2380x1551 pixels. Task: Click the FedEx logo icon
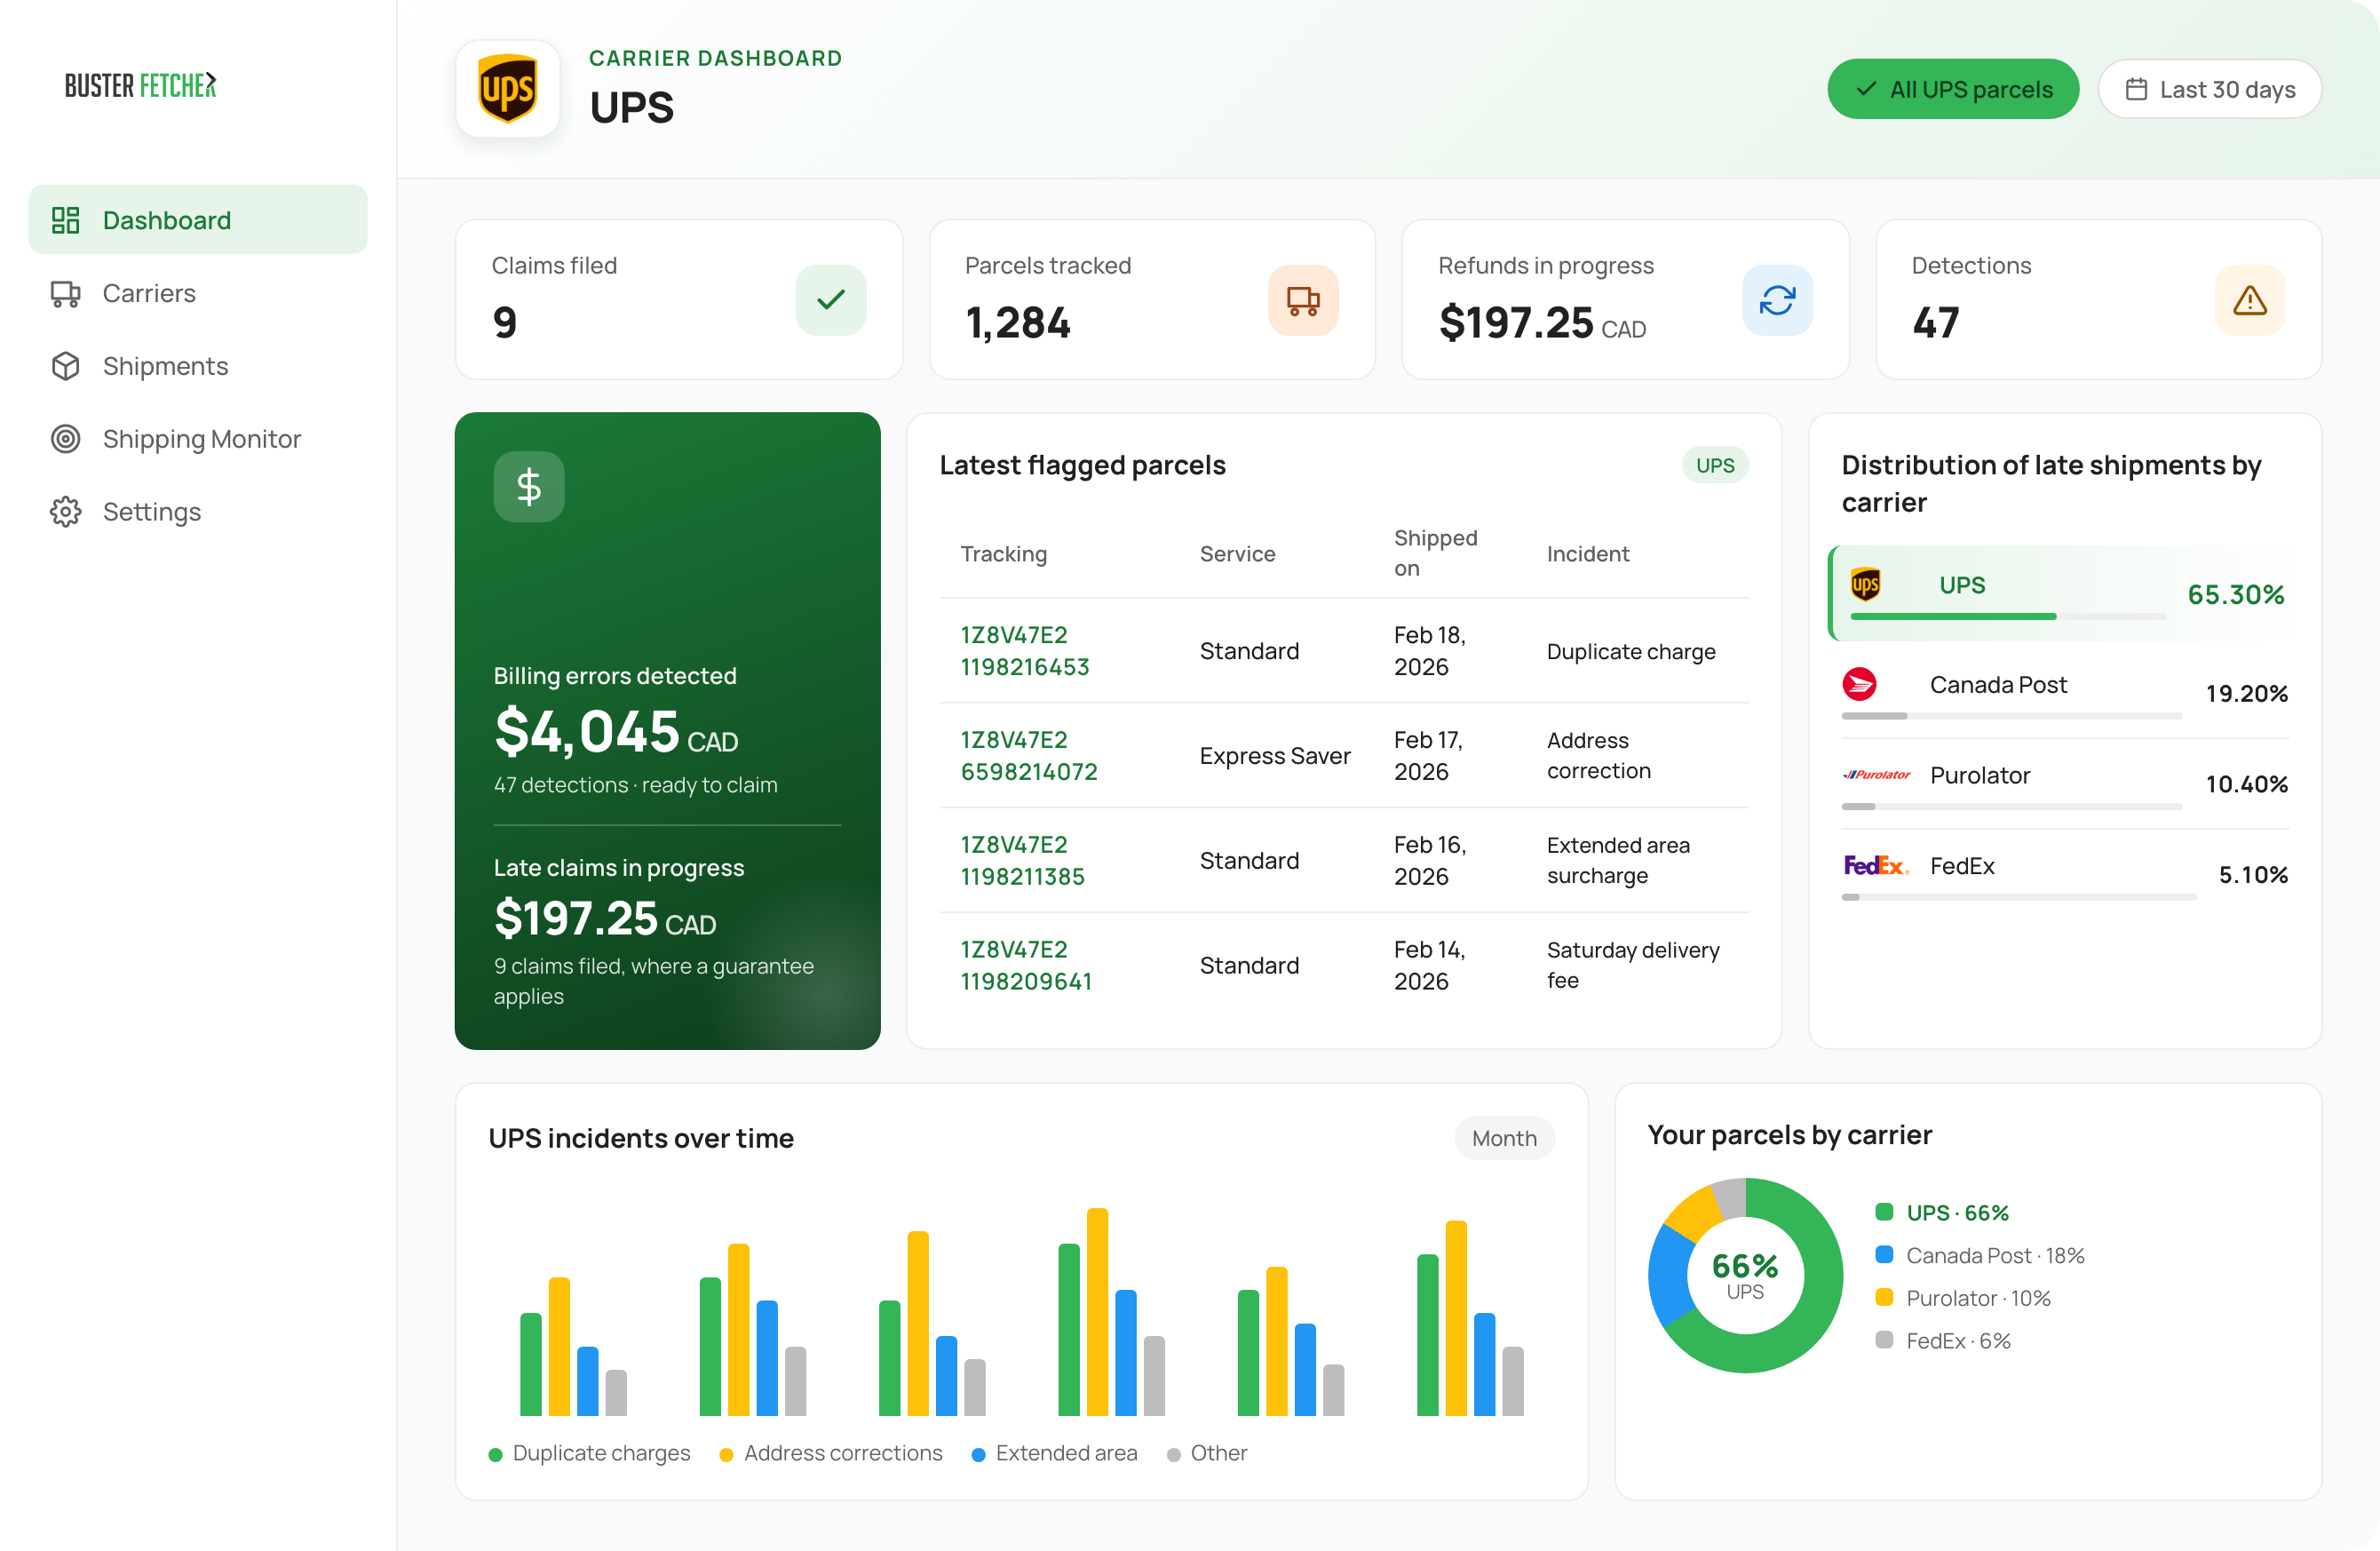click(x=1876, y=865)
